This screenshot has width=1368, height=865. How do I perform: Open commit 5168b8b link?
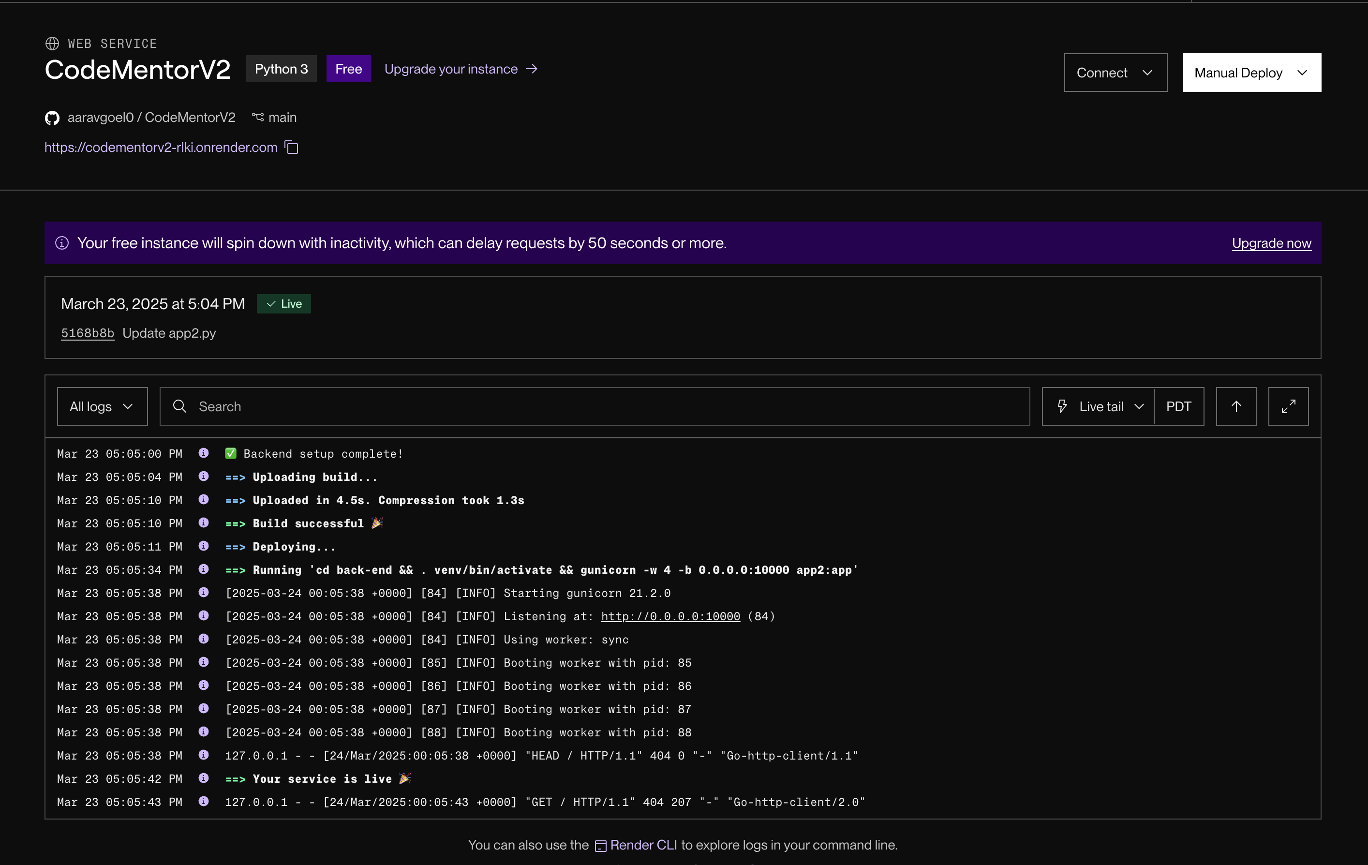pos(88,333)
